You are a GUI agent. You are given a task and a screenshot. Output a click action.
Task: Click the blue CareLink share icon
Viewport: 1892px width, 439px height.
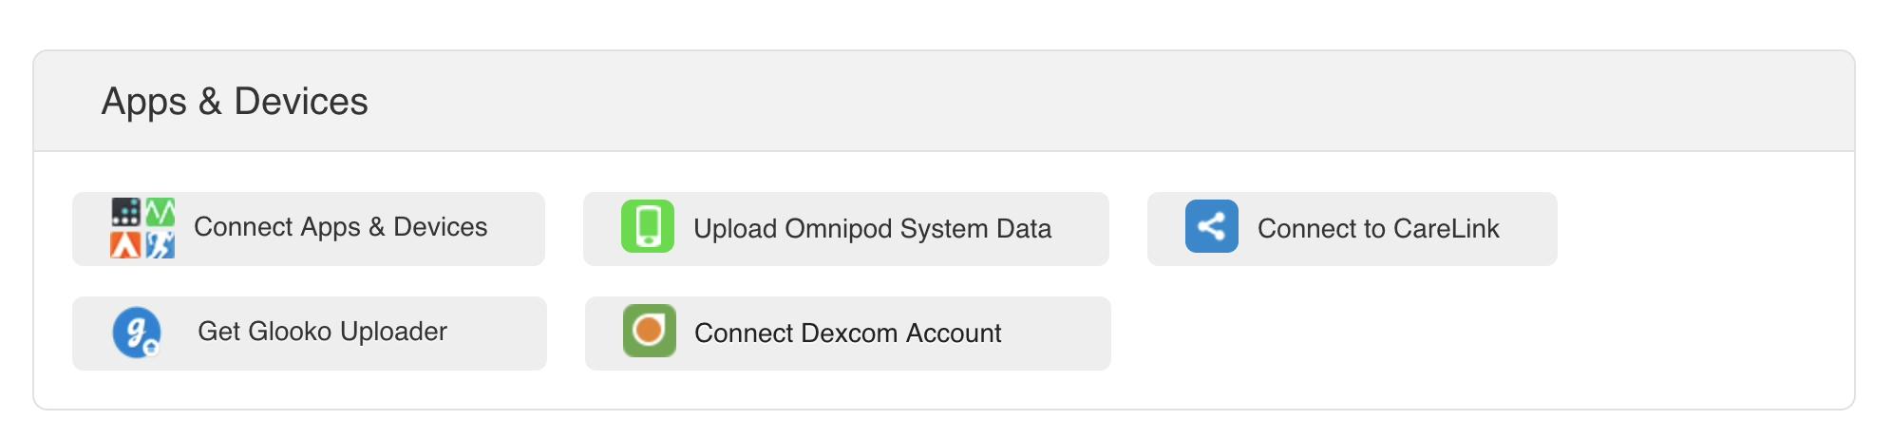tap(1211, 226)
